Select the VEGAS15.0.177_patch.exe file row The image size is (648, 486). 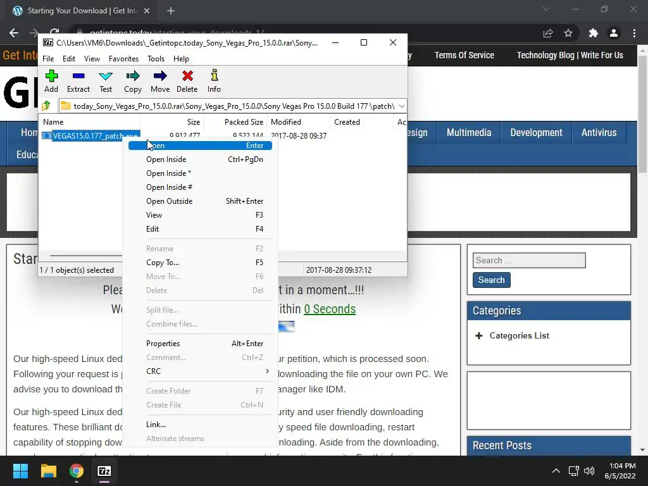coord(91,135)
